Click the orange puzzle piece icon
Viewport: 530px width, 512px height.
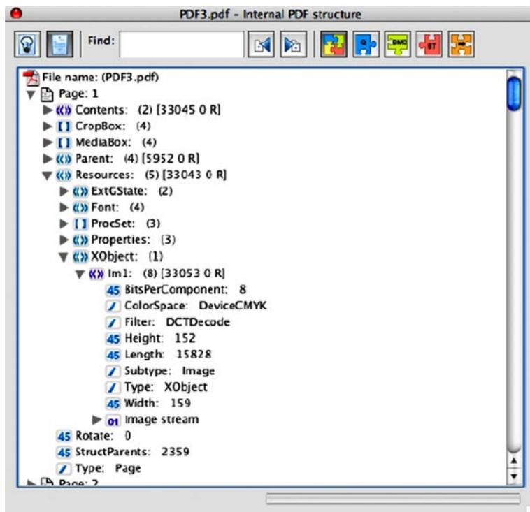coord(461,44)
